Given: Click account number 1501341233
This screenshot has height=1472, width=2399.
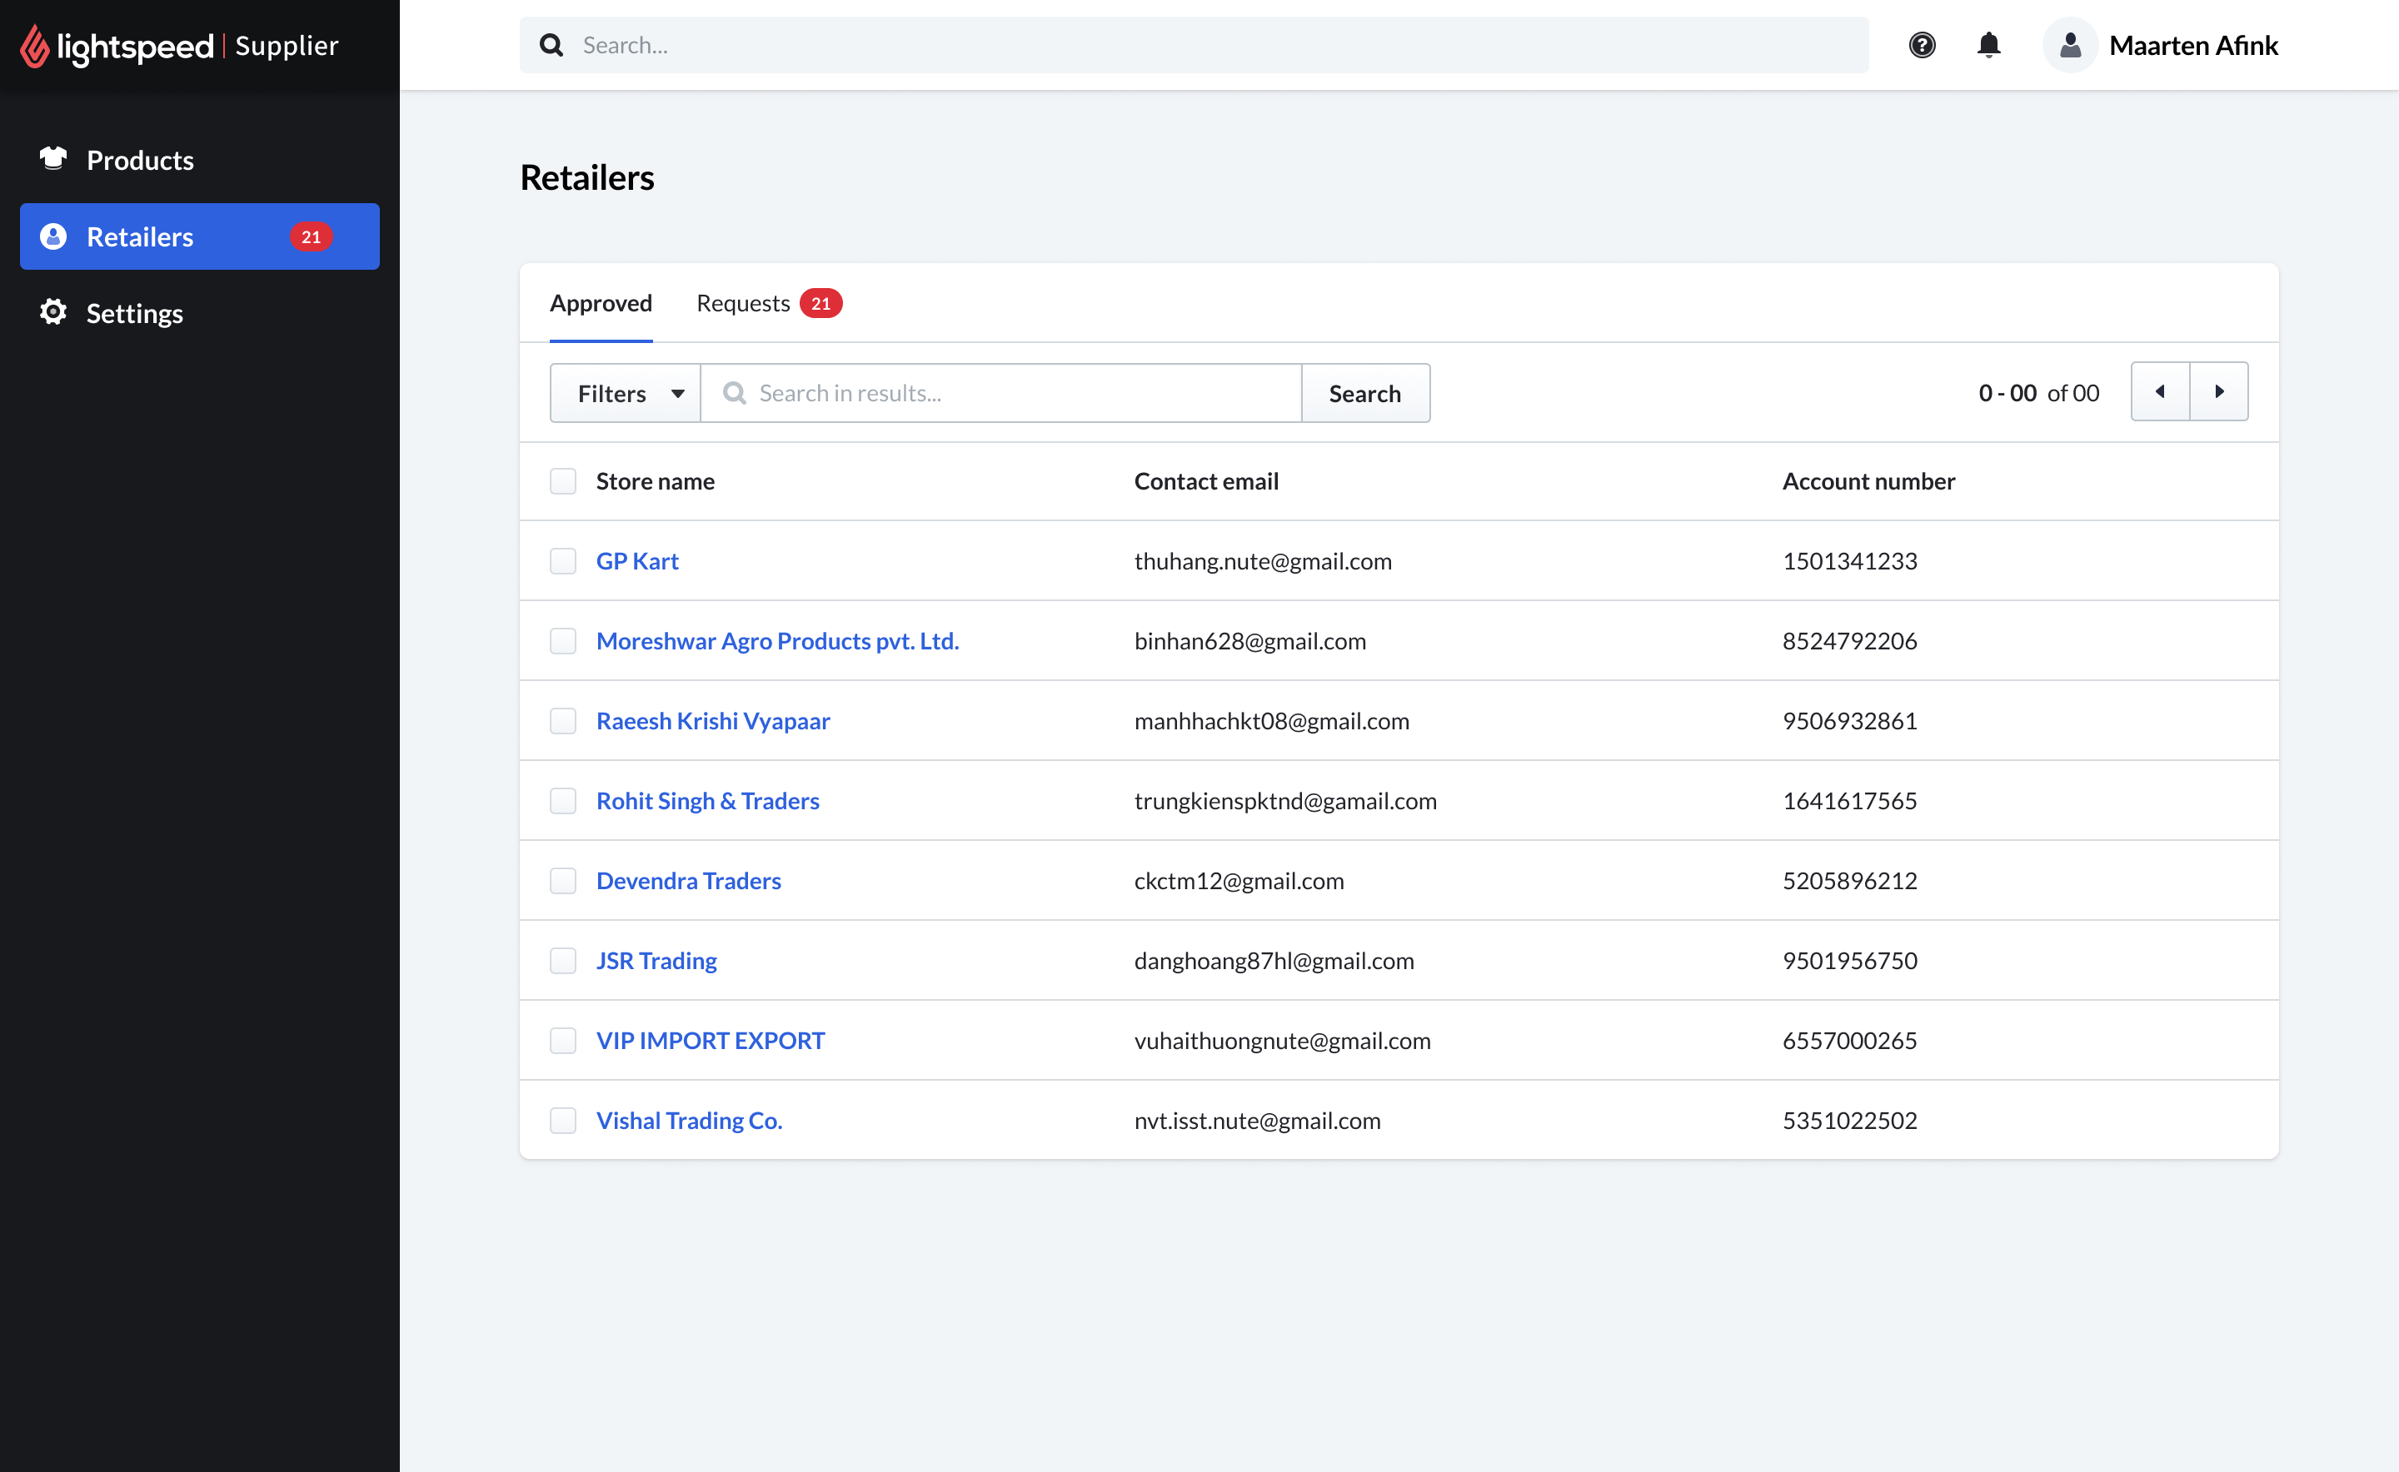Looking at the screenshot, I should [1850, 561].
